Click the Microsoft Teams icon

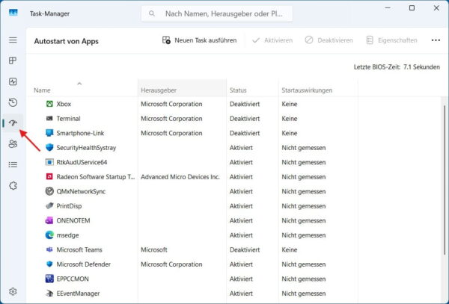49,249
